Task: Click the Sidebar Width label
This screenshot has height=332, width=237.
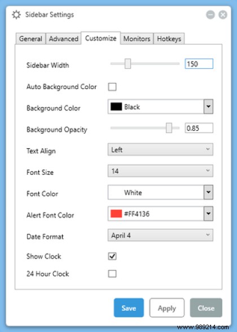Action: tap(47, 65)
